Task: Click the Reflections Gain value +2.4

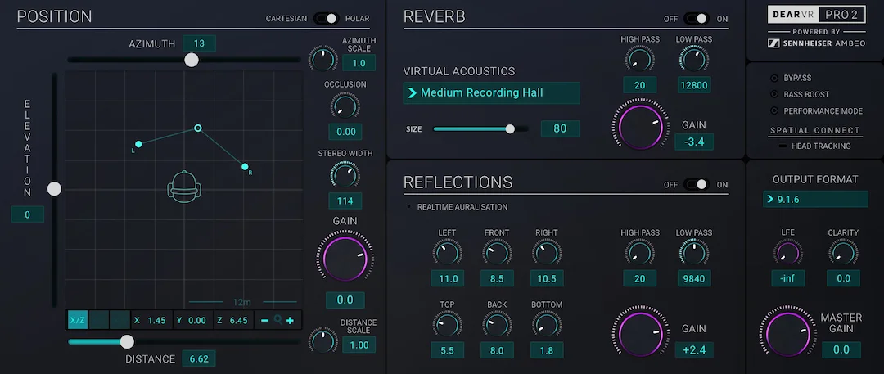Action: pos(694,349)
